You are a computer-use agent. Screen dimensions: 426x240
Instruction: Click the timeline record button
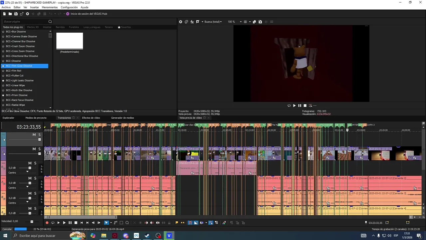47,223
